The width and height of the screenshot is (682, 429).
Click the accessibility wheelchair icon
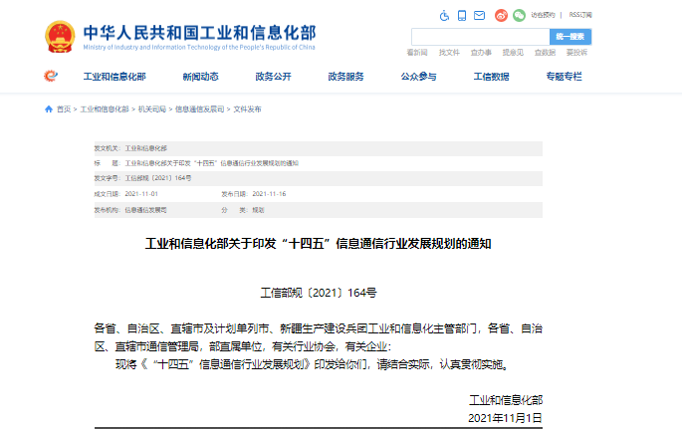[444, 16]
